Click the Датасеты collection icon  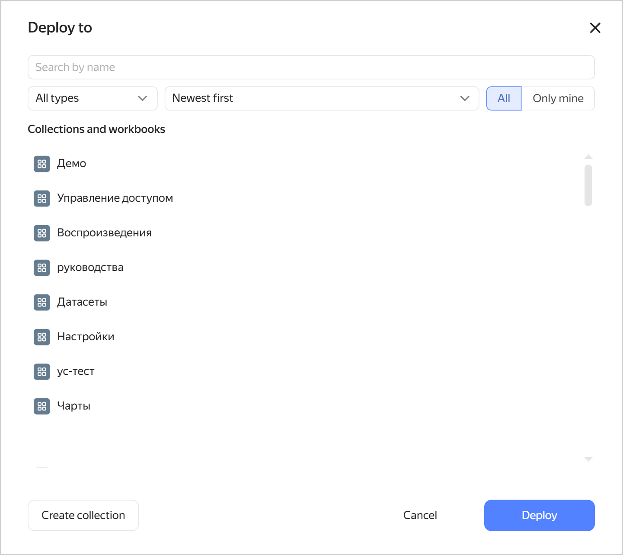(42, 302)
